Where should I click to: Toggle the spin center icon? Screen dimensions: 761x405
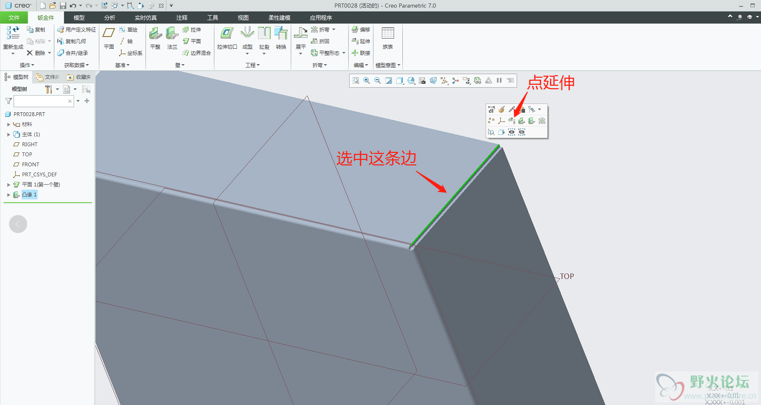point(455,80)
